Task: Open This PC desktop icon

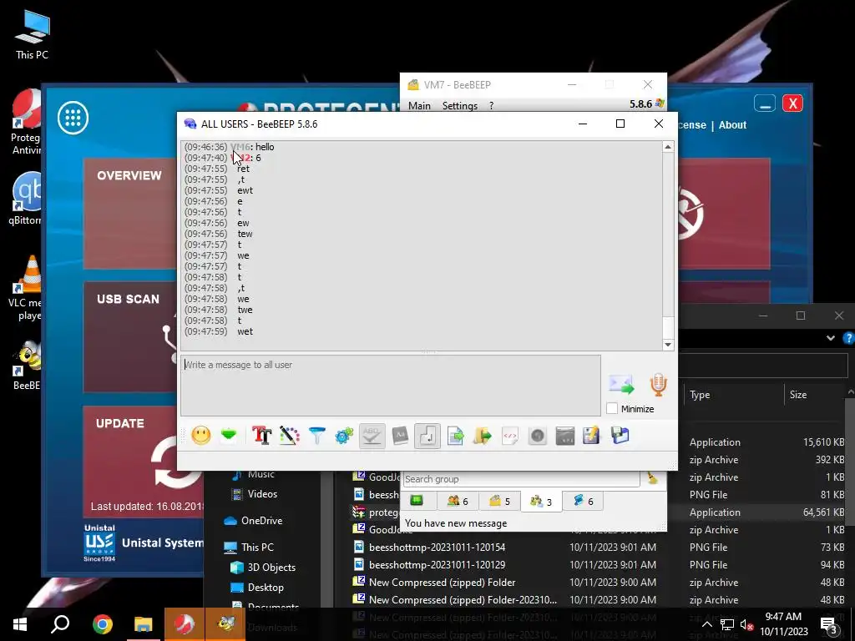Action: 33,35
